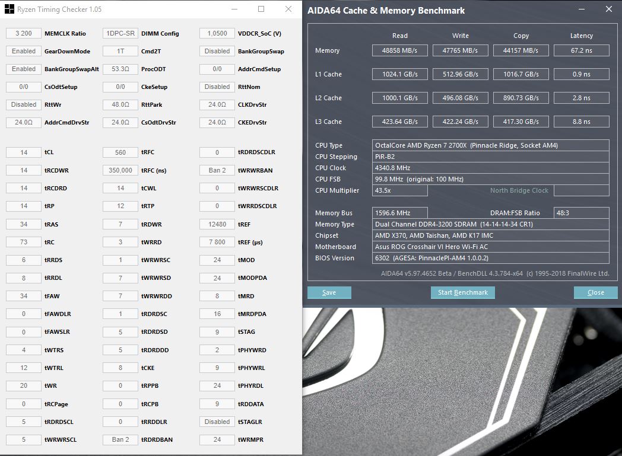Click the DRAM:FSB Ratio 48:3 field
Viewport: 622px width, 456px height.
click(582, 213)
